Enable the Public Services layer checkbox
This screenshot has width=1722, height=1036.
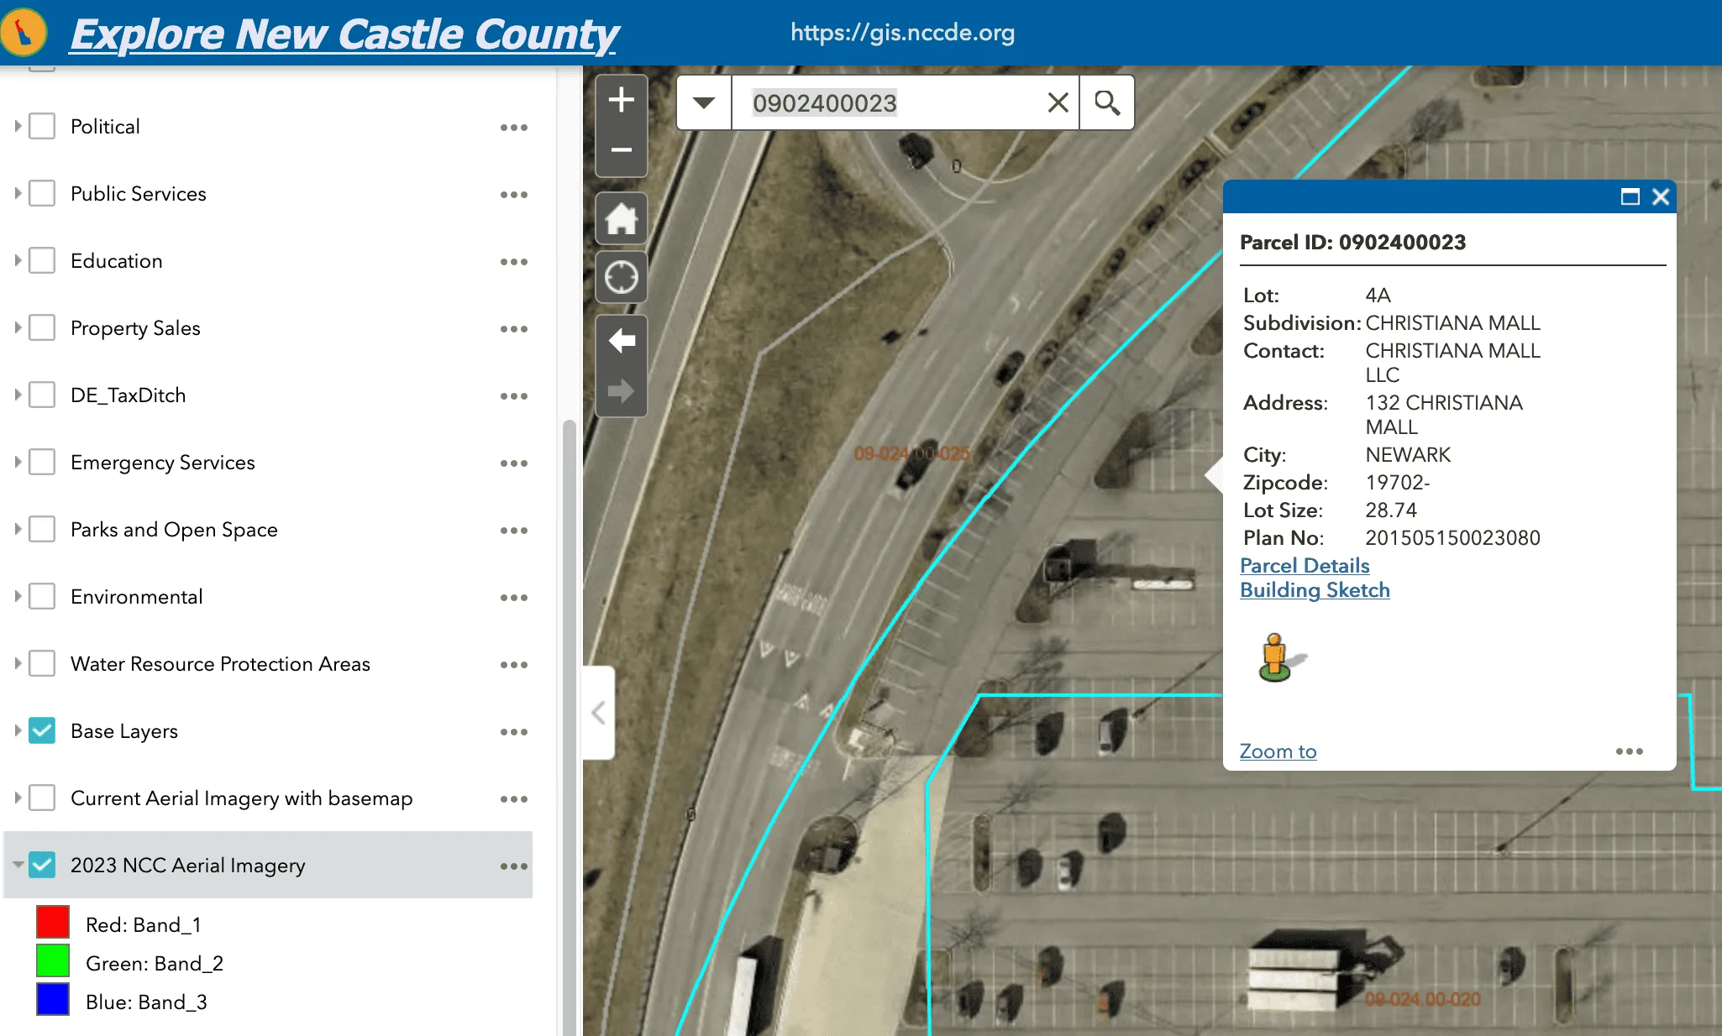click(42, 193)
